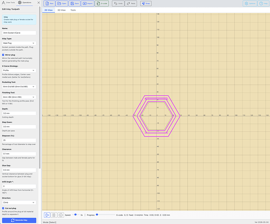This screenshot has width=270, height=224.
Task: Switch to the Draw Tools tab
Action: tap(8, 3)
